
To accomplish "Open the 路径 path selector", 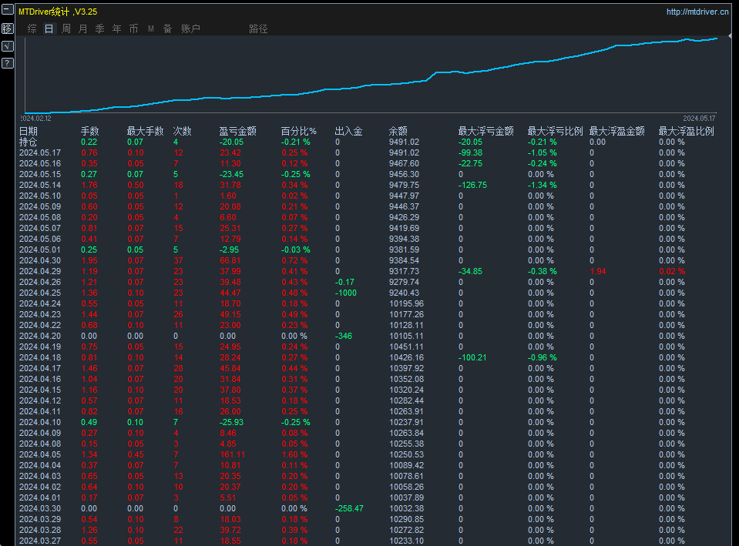I will coord(257,28).
